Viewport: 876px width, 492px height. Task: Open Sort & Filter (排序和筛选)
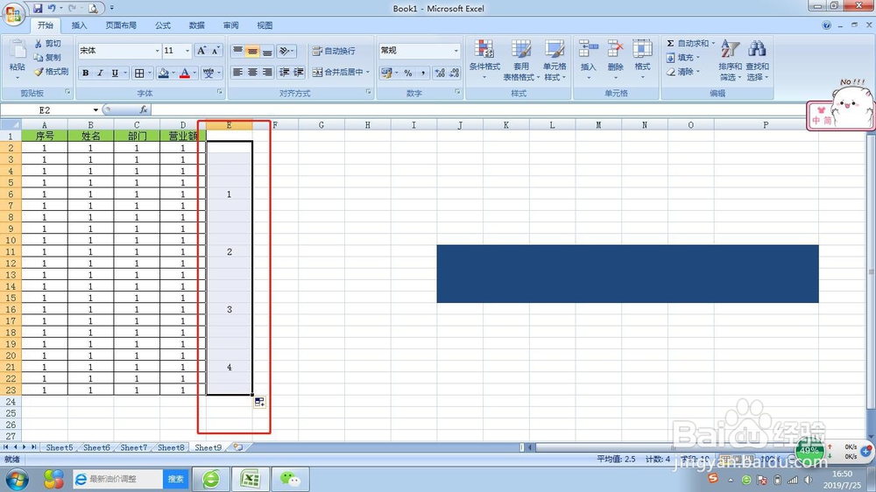pos(731,60)
